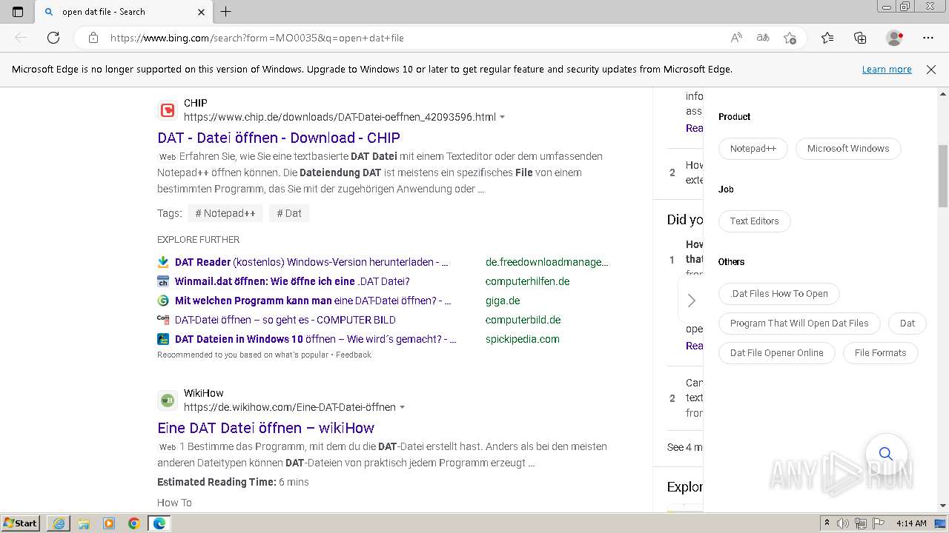Click the Read aloud icon

(736, 38)
